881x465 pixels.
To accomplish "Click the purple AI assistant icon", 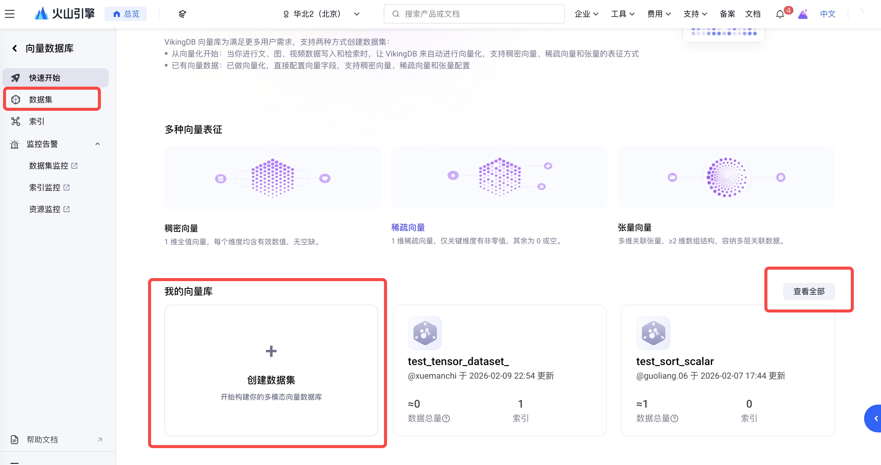I will click(x=803, y=14).
